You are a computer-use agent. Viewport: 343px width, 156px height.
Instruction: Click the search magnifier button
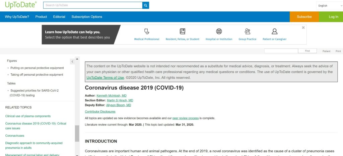pos(146,5)
